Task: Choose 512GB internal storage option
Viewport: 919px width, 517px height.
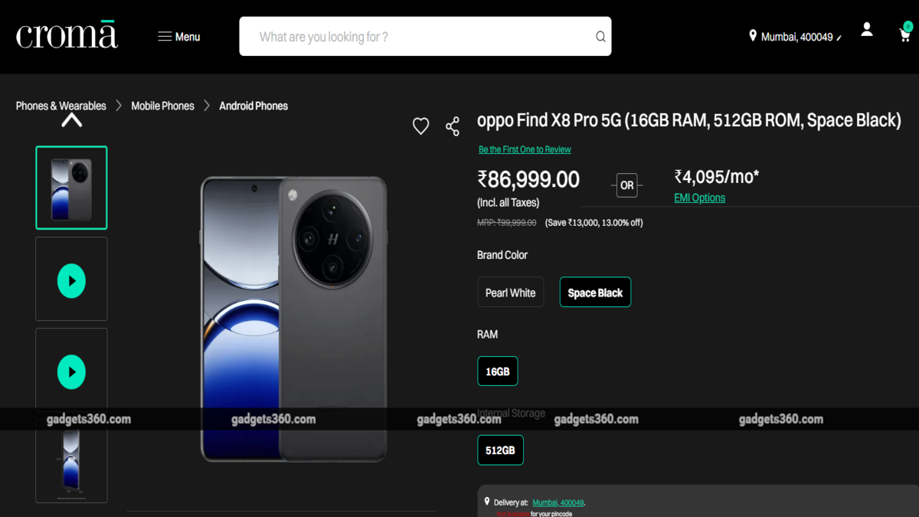Action: (x=500, y=450)
